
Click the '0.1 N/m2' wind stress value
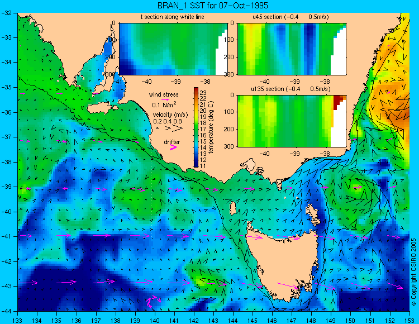click(164, 104)
